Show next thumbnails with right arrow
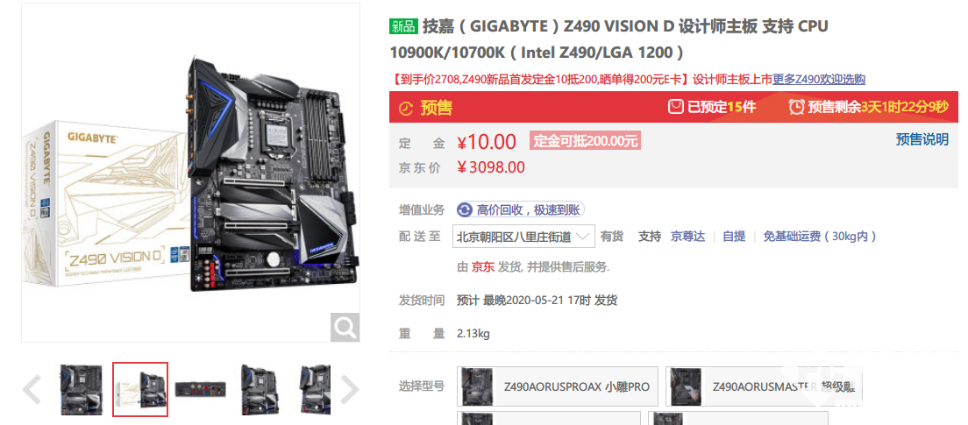968x425 pixels. 350,389
